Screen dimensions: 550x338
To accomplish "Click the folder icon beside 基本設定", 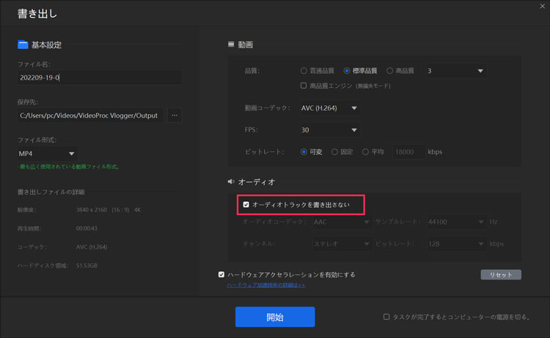I will 23,45.
